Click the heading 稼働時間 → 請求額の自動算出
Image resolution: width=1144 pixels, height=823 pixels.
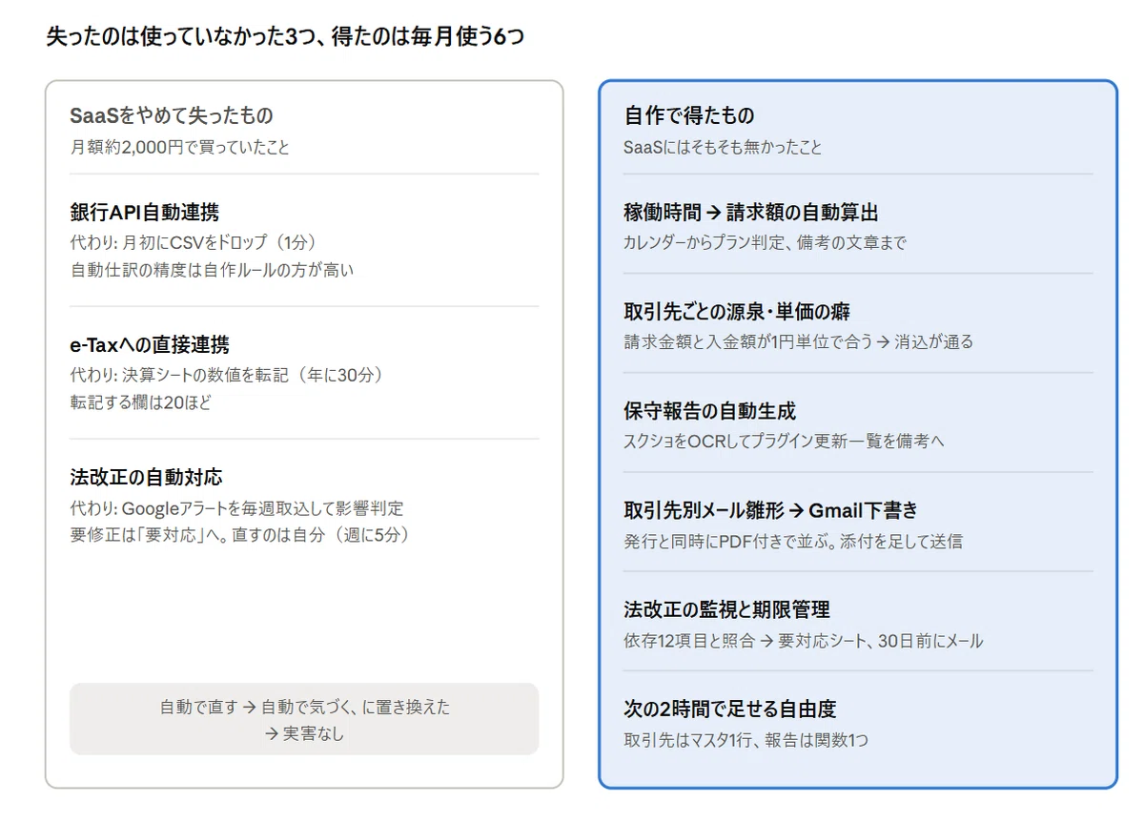[x=751, y=212]
